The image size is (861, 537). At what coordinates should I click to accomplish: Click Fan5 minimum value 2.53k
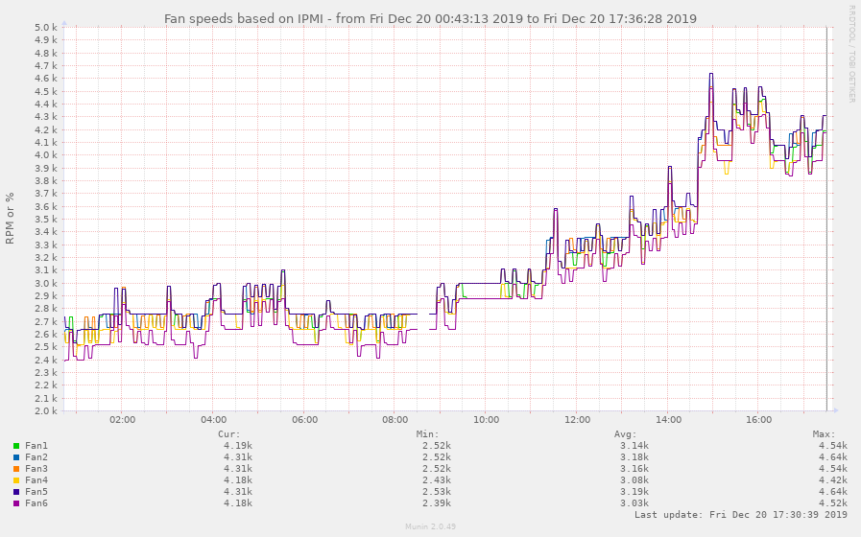point(437,492)
